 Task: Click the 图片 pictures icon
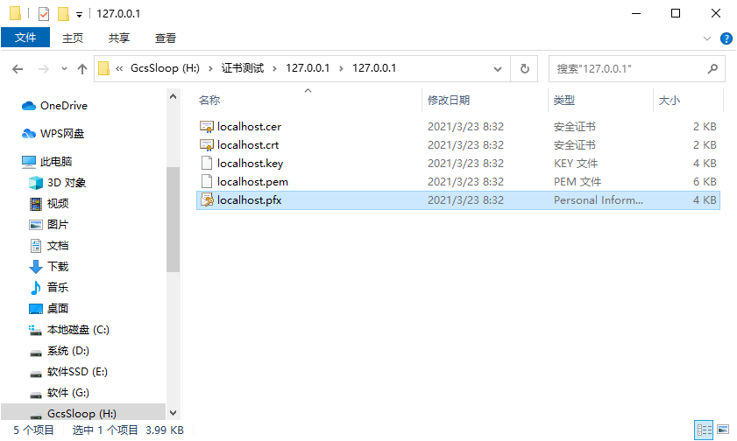click(x=36, y=225)
